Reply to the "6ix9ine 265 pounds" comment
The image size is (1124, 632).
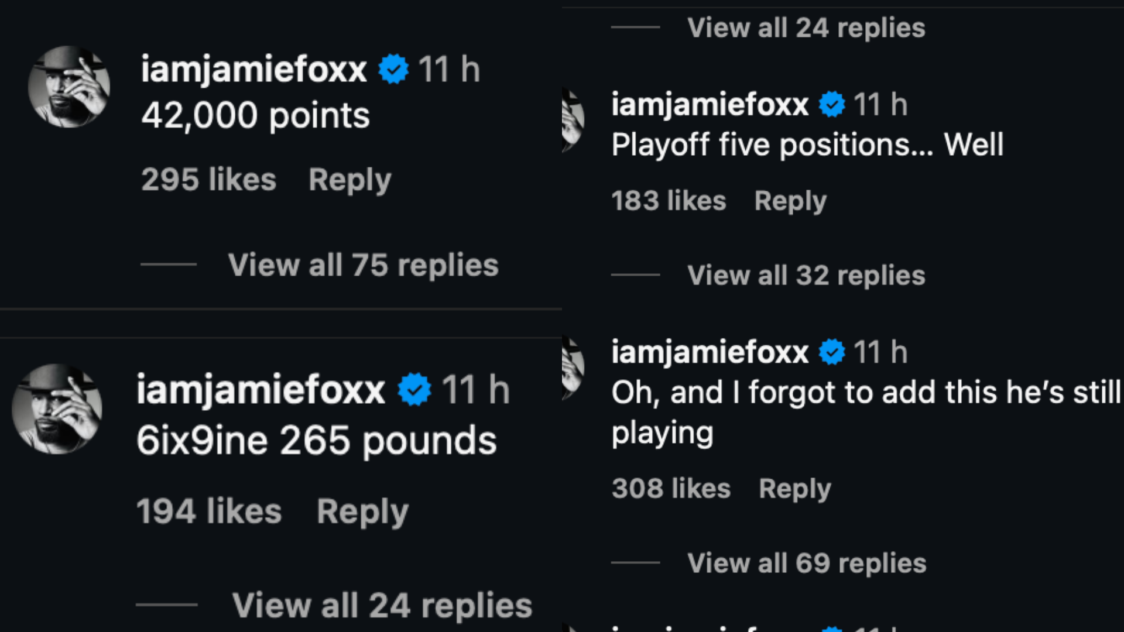pos(362,511)
